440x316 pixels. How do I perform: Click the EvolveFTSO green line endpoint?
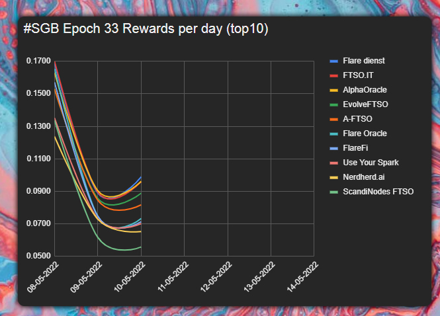(x=141, y=193)
